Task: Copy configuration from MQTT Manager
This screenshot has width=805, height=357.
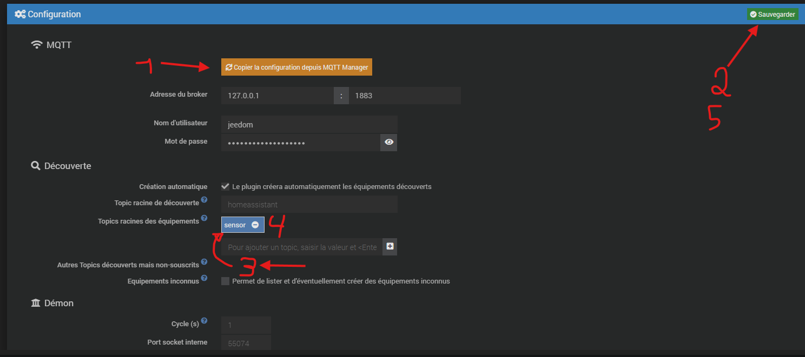Action: click(x=297, y=68)
